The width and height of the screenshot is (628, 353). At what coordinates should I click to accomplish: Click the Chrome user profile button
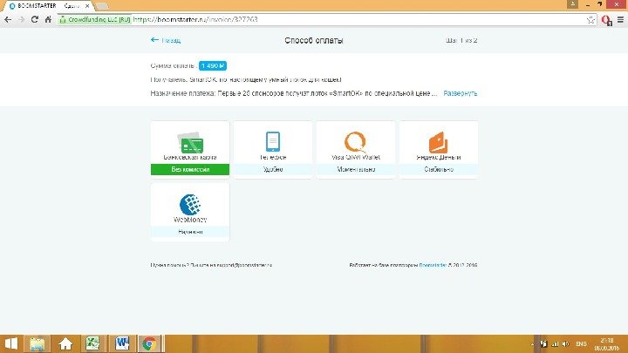pyautogui.click(x=573, y=4)
